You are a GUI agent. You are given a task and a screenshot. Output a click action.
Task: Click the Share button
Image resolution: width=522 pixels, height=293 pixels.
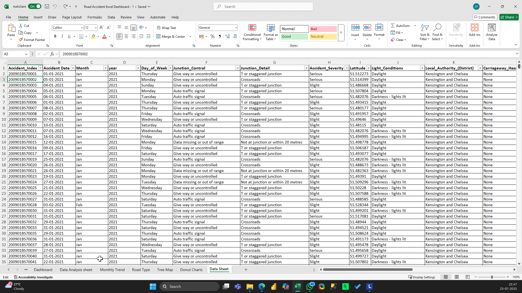(x=509, y=17)
